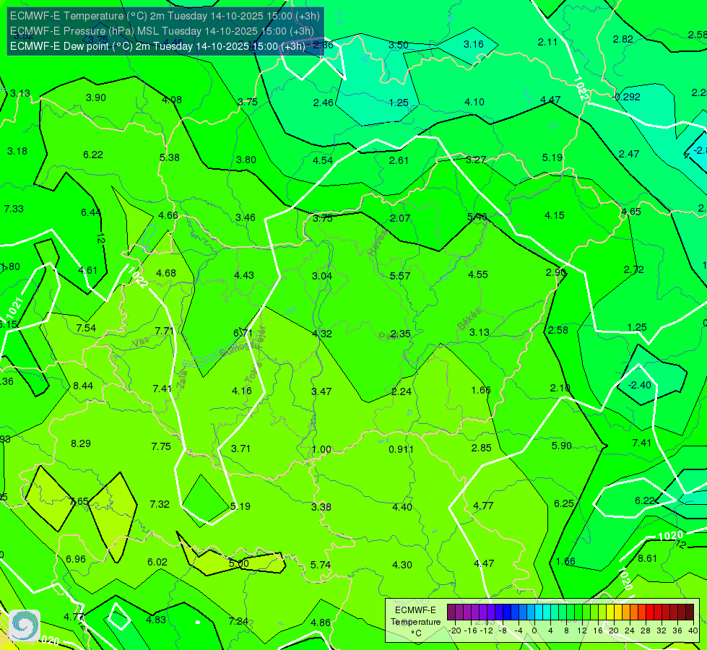Click the dew point value 7.71
Viewport: 707px width, 650px height.
tap(165, 331)
